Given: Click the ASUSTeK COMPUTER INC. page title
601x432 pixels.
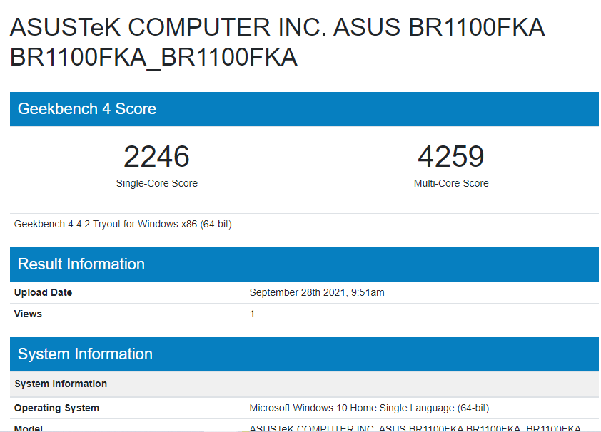Looking at the screenshot, I should click(x=277, y=28).
